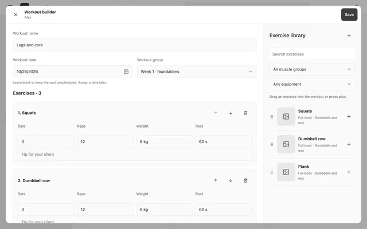Edit Sets field for Dumbbell row
Image resolution: width=367 pixels, height=229 pixels.
tap(46, 210)
